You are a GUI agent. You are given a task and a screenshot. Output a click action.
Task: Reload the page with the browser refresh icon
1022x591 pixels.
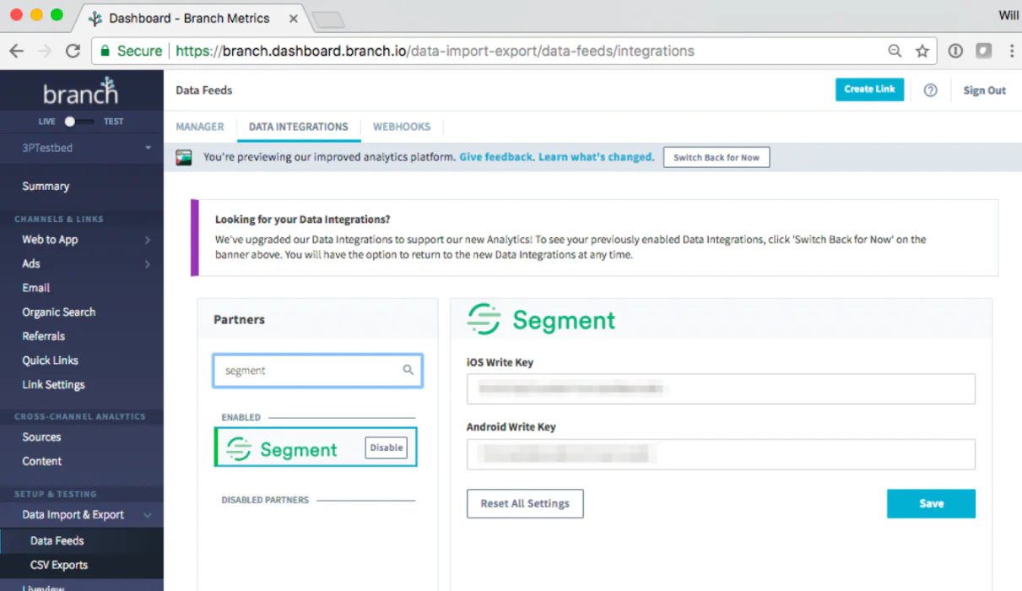pos(73,51)
